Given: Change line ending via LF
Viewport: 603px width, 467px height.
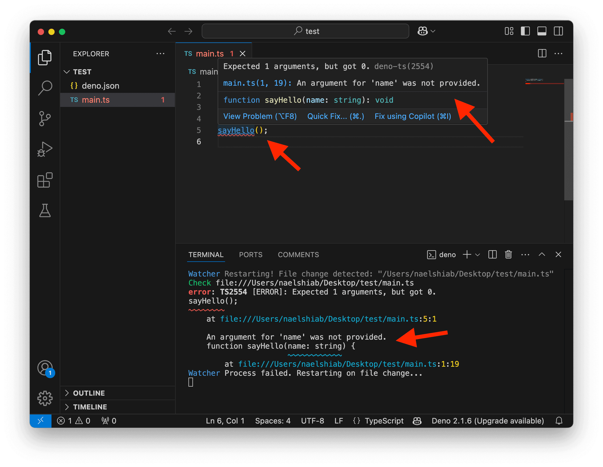Looking at the screenshot, I should tap(338, 421).
